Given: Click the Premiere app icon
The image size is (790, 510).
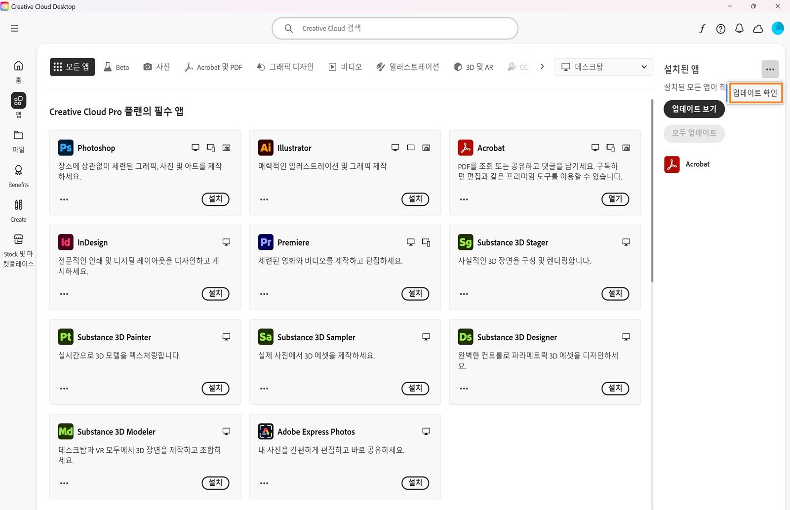Looking at the screenshot, I should point(265,242).
